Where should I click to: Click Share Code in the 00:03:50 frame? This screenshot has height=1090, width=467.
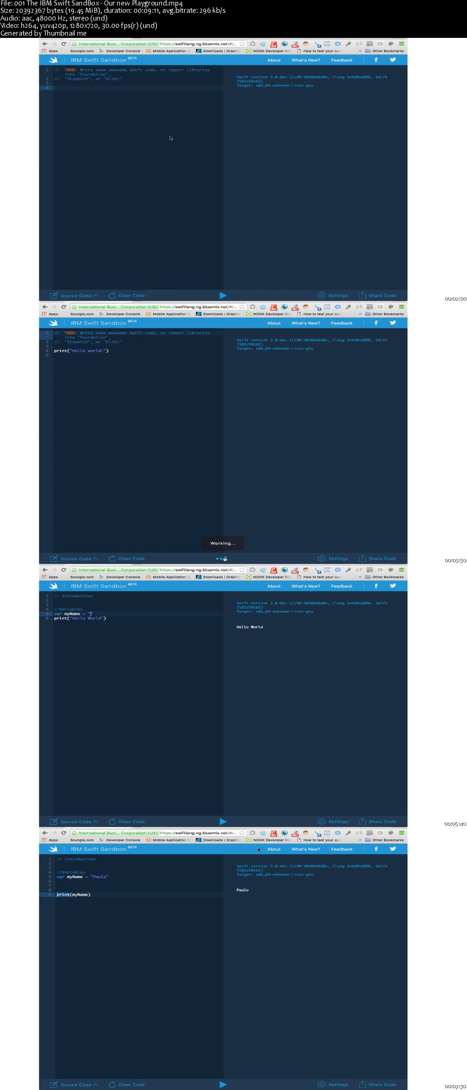[x=378, y=558]
